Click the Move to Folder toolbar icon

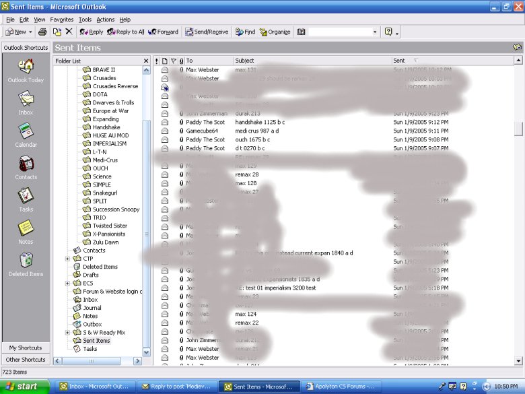57,32
